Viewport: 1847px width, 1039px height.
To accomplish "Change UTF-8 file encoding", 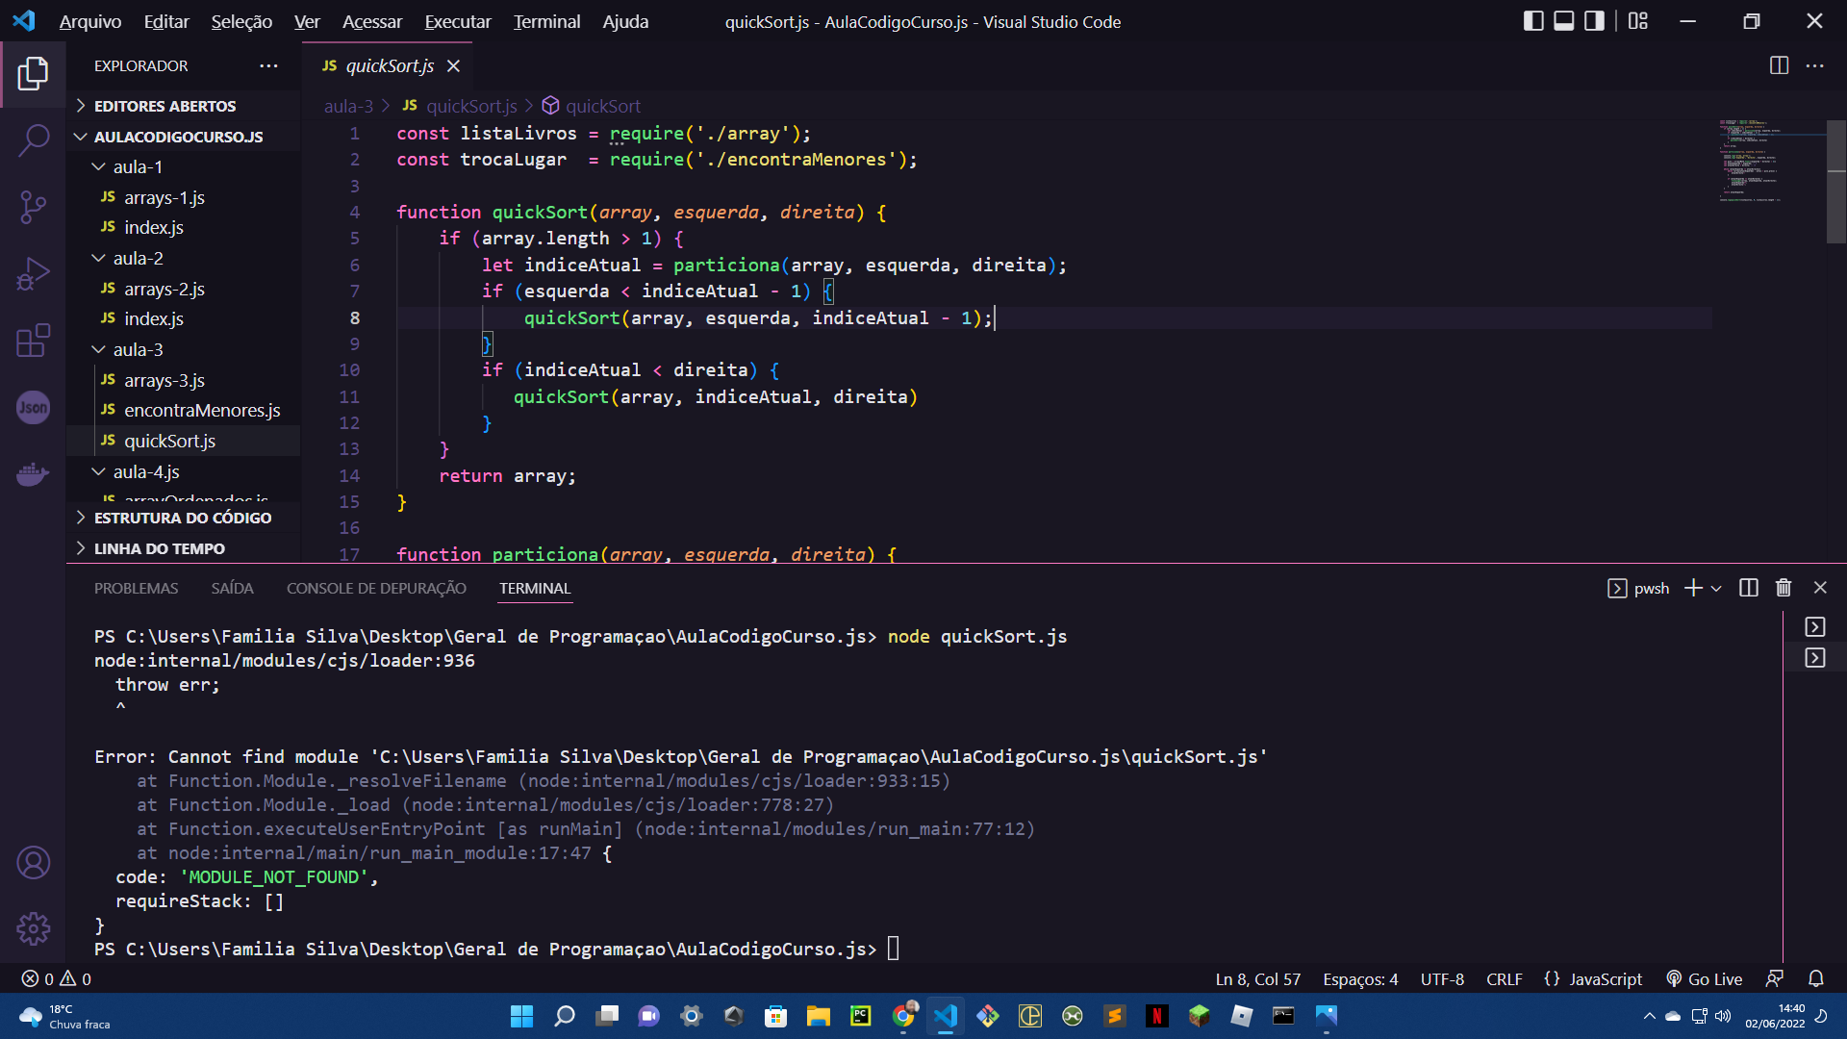I will point(1442,978).
